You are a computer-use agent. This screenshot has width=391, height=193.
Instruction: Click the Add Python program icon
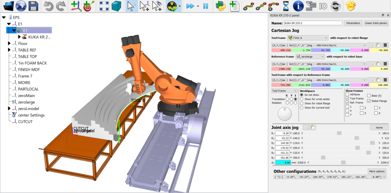(x=220, y=6)
